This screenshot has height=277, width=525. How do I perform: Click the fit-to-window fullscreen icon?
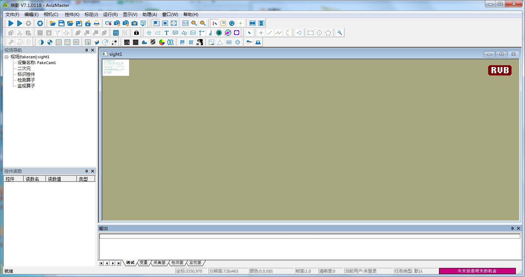click(174, 23)
